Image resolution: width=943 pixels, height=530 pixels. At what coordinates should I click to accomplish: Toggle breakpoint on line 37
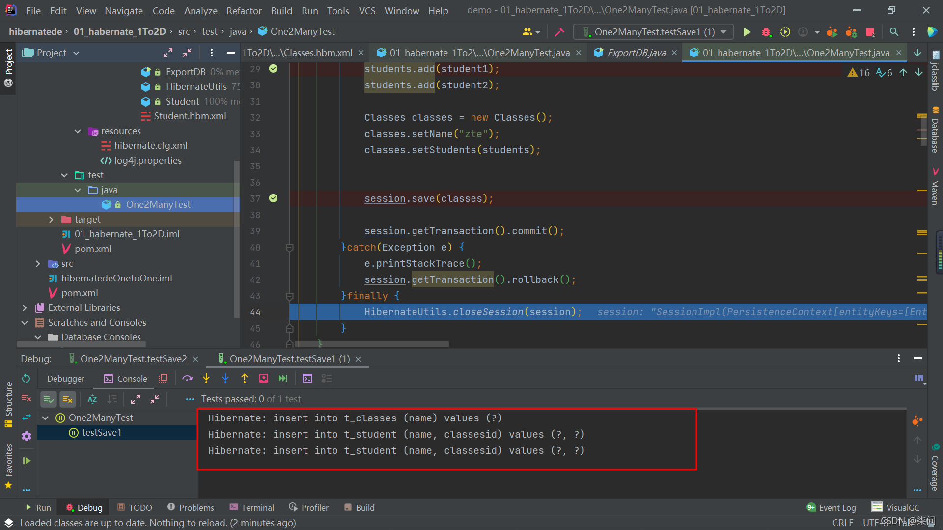pyautogui.click(x=273, y=198)
